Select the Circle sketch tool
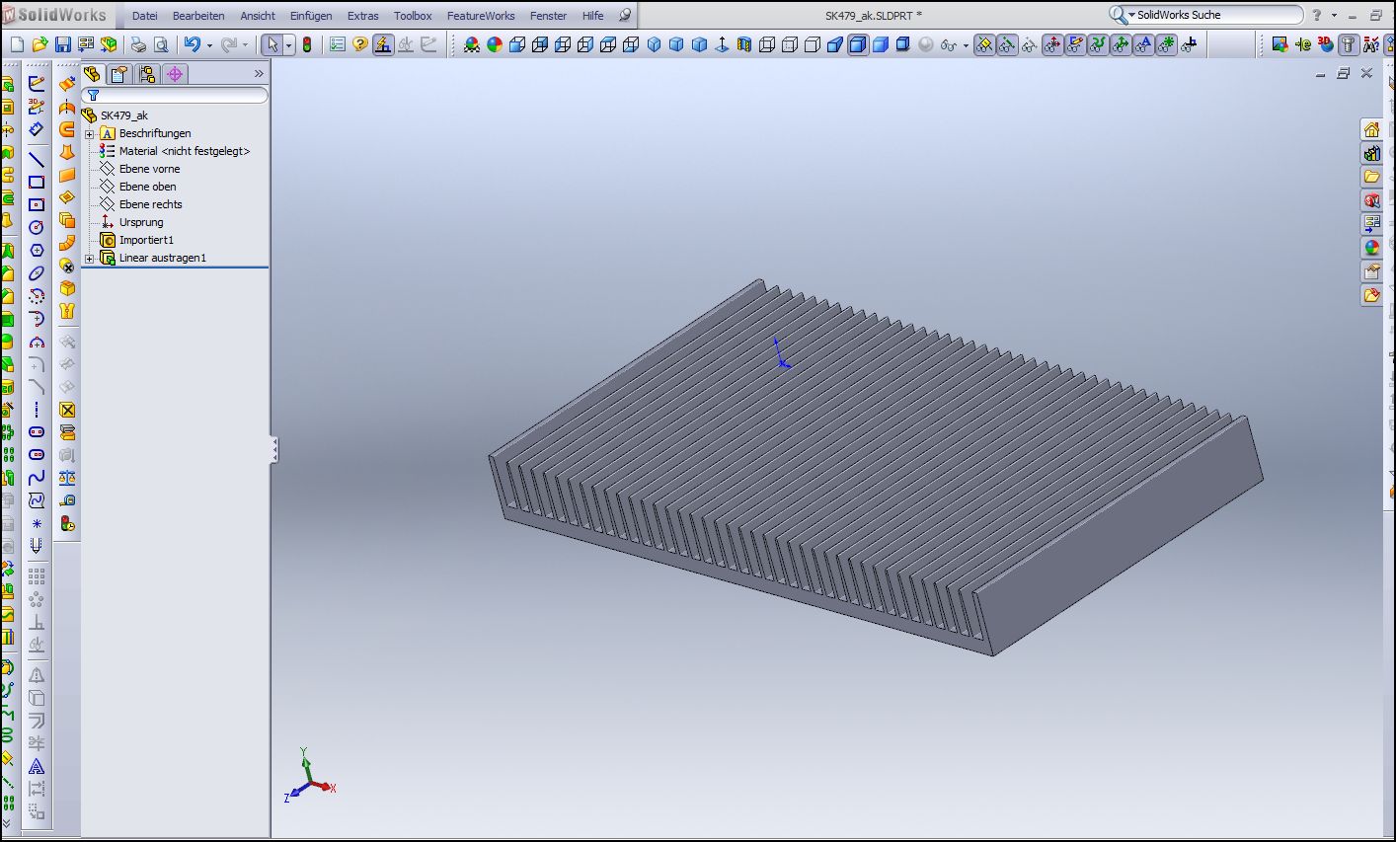This screenshot has width=1396, height=842. click(x=37, y=227)
